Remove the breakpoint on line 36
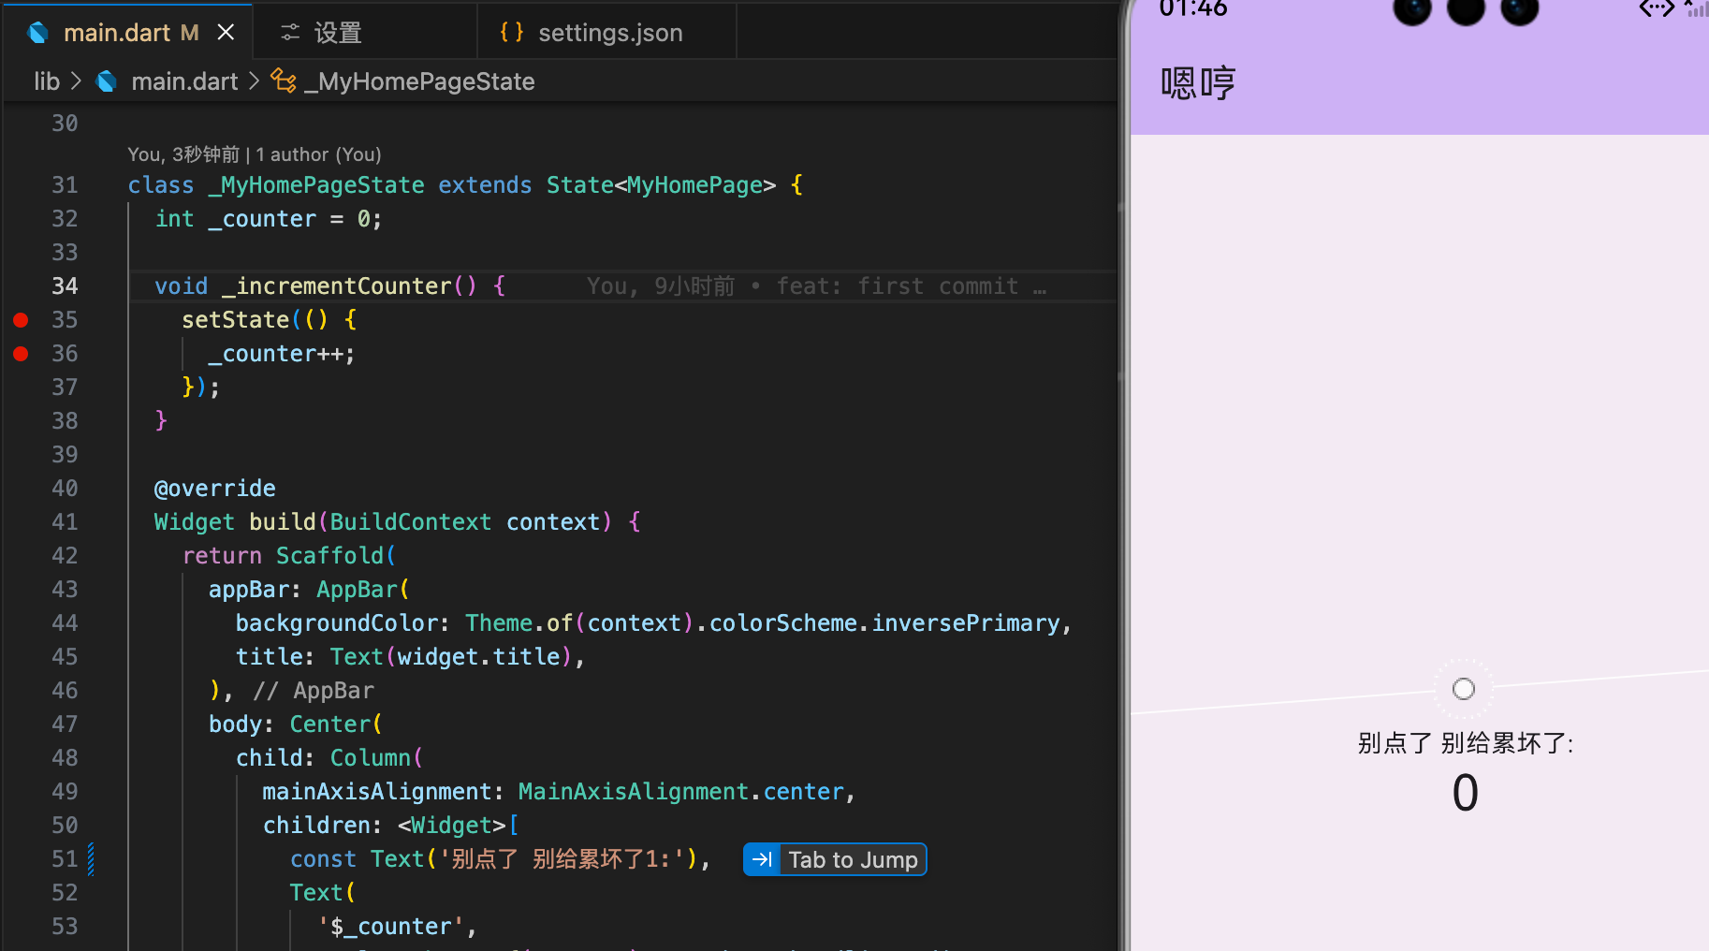 click(x=21, y=354)
